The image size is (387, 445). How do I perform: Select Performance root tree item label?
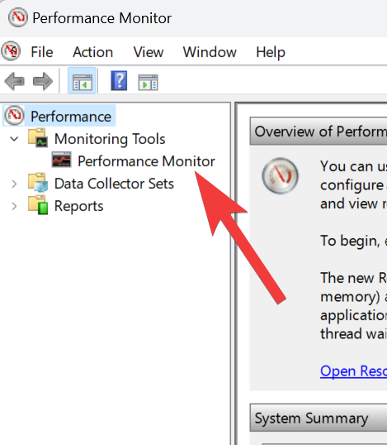[x=71, y=117]
